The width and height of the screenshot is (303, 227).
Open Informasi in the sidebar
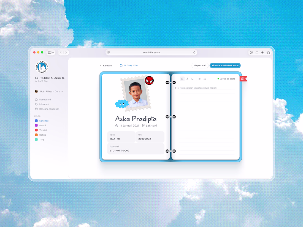click(x=42, y=104)
